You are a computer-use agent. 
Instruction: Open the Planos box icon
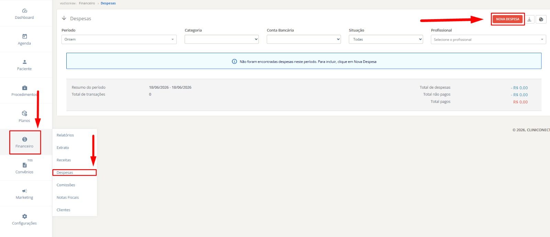point(24,113)
